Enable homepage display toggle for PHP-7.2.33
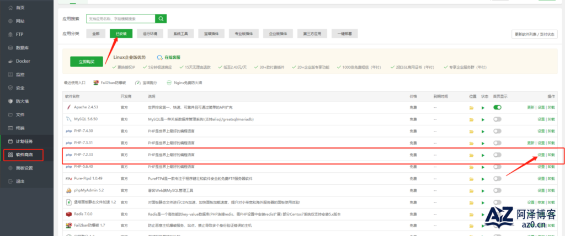 coord(497,155)
